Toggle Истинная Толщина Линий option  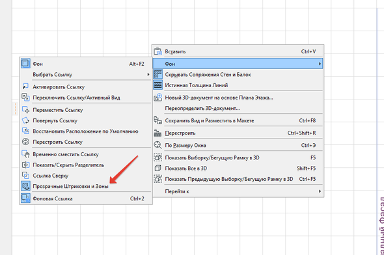click(x=238, y=85)
